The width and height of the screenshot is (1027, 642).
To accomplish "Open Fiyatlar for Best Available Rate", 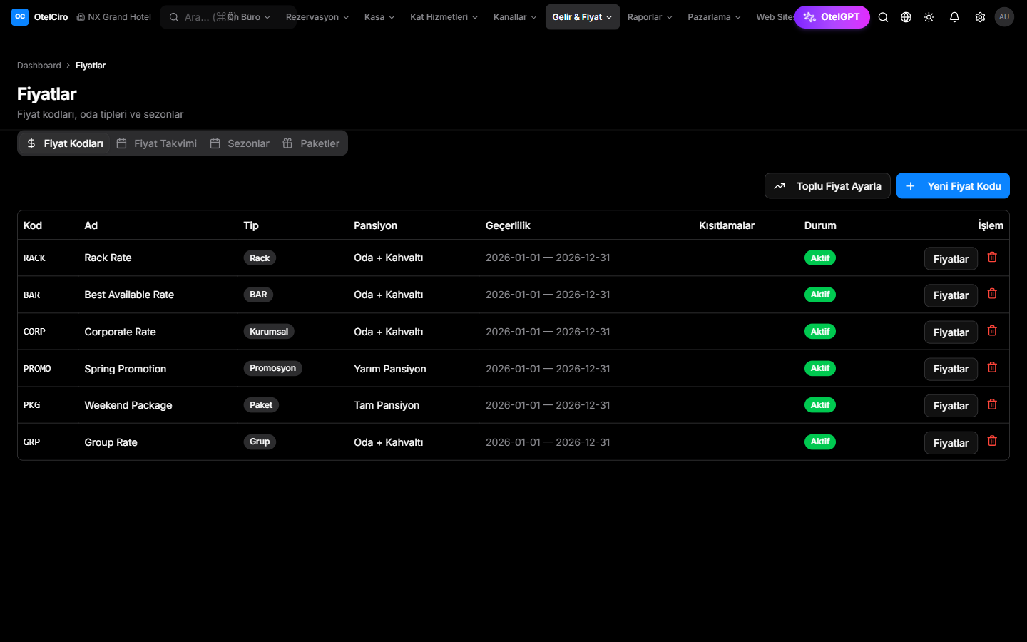I will [951, 295].
